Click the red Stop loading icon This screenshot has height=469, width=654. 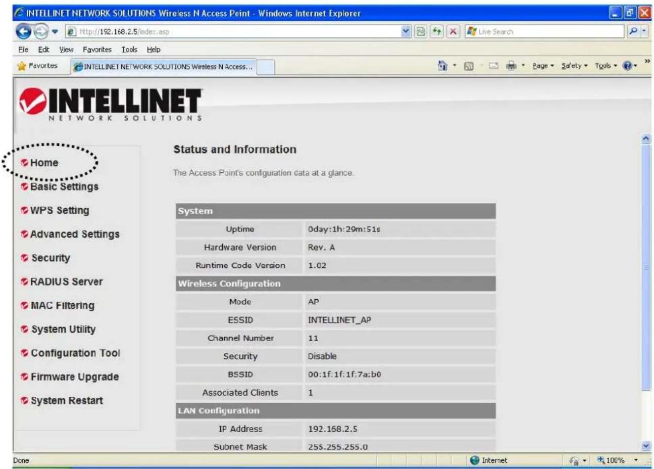tap(453, 32)
